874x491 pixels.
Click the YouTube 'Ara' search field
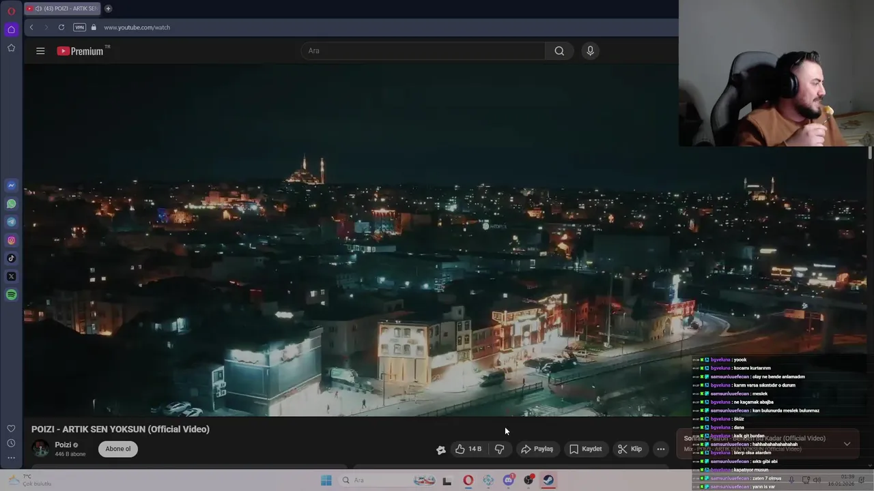pyautogui.click(x=423, y=50)
